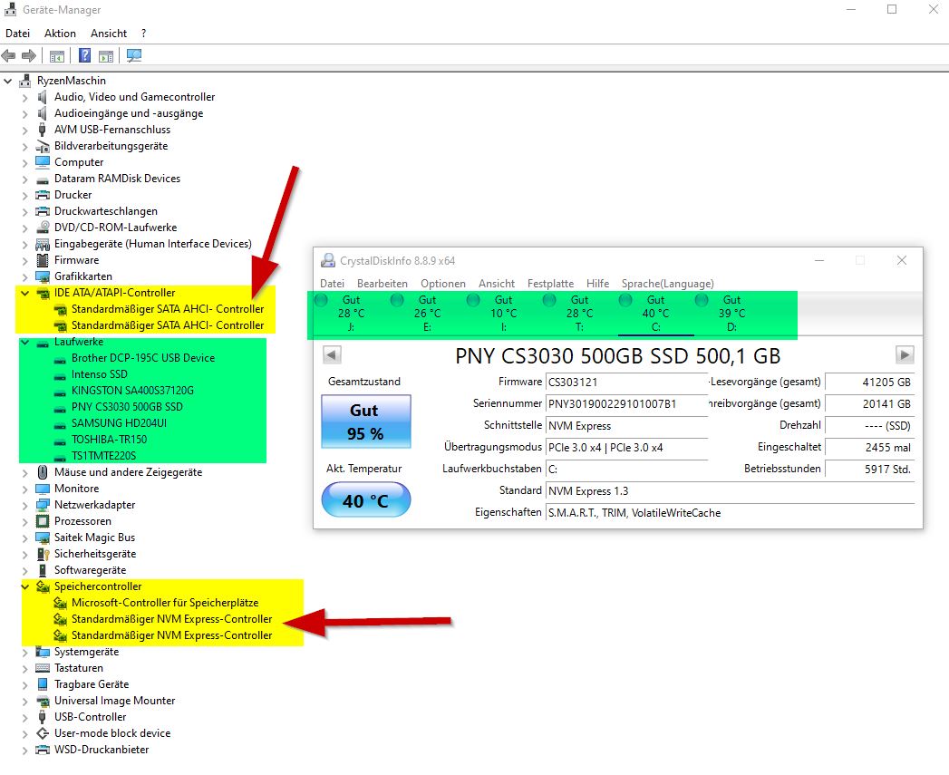This screenshot has width=949, height=775.
Task: Expand the Dataram RAMDisk Devices node
Action: [x=24, y=179]
